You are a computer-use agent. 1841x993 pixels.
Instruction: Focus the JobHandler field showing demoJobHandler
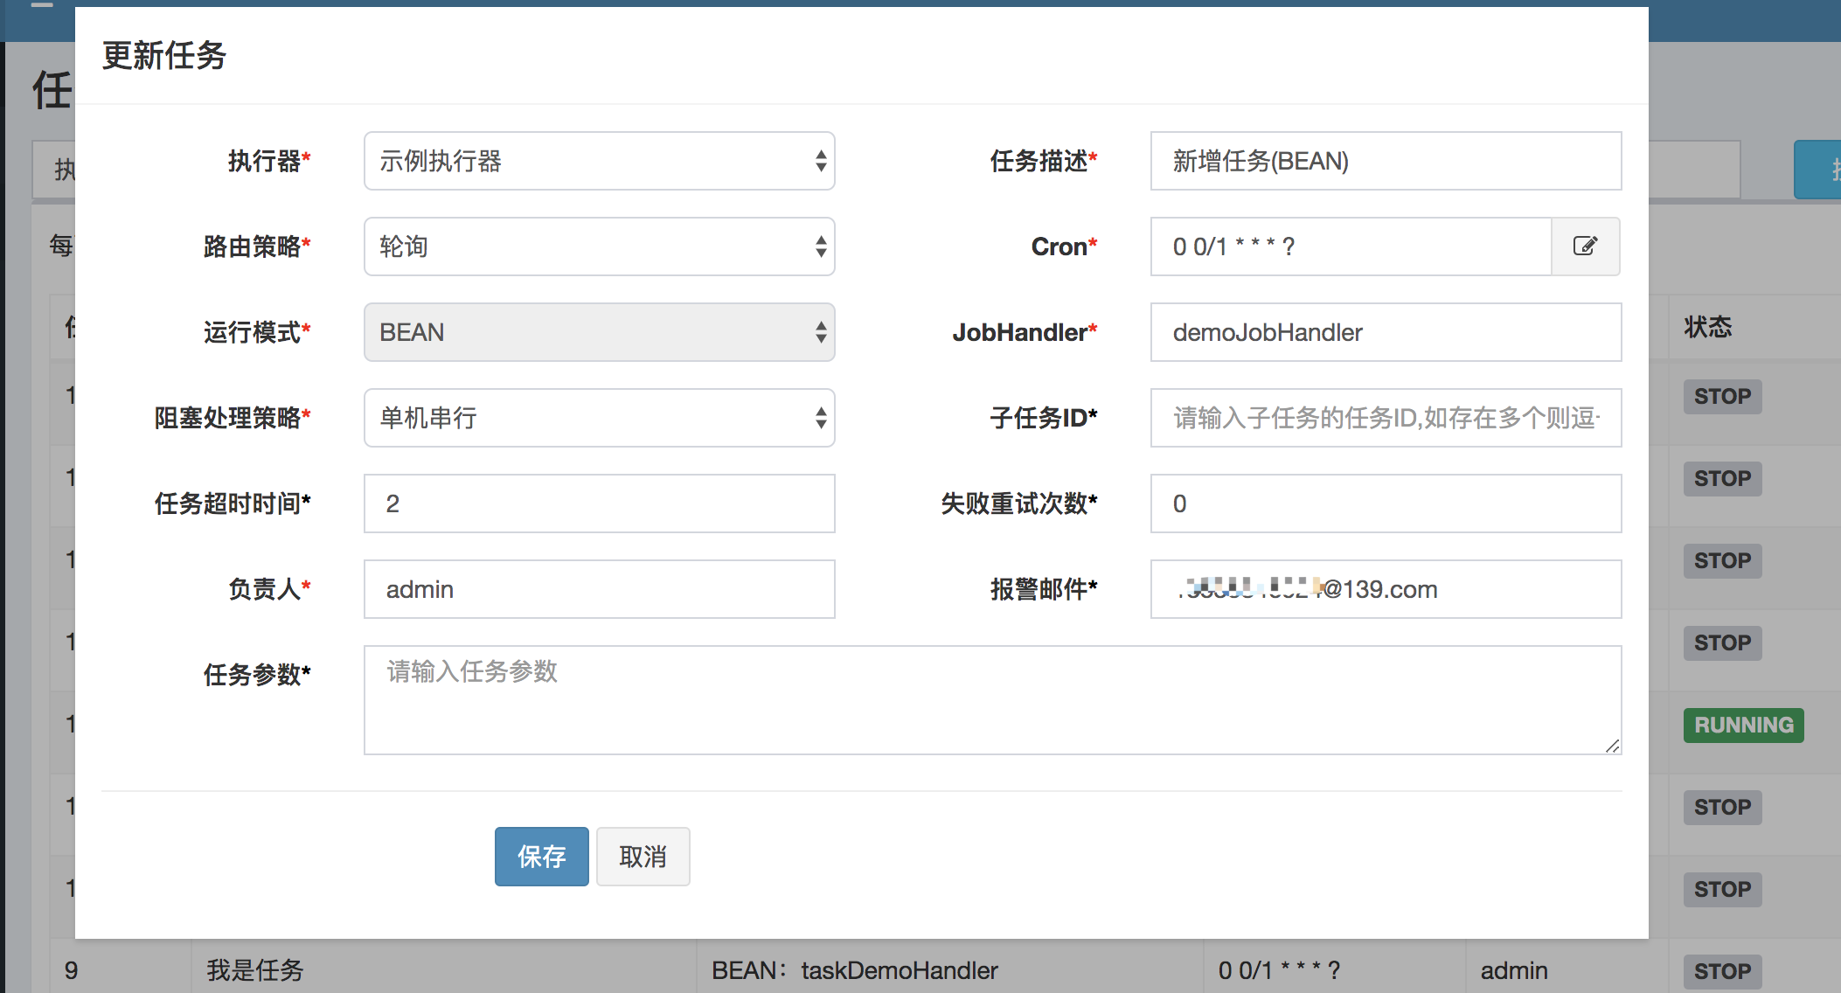[1385, 332]
